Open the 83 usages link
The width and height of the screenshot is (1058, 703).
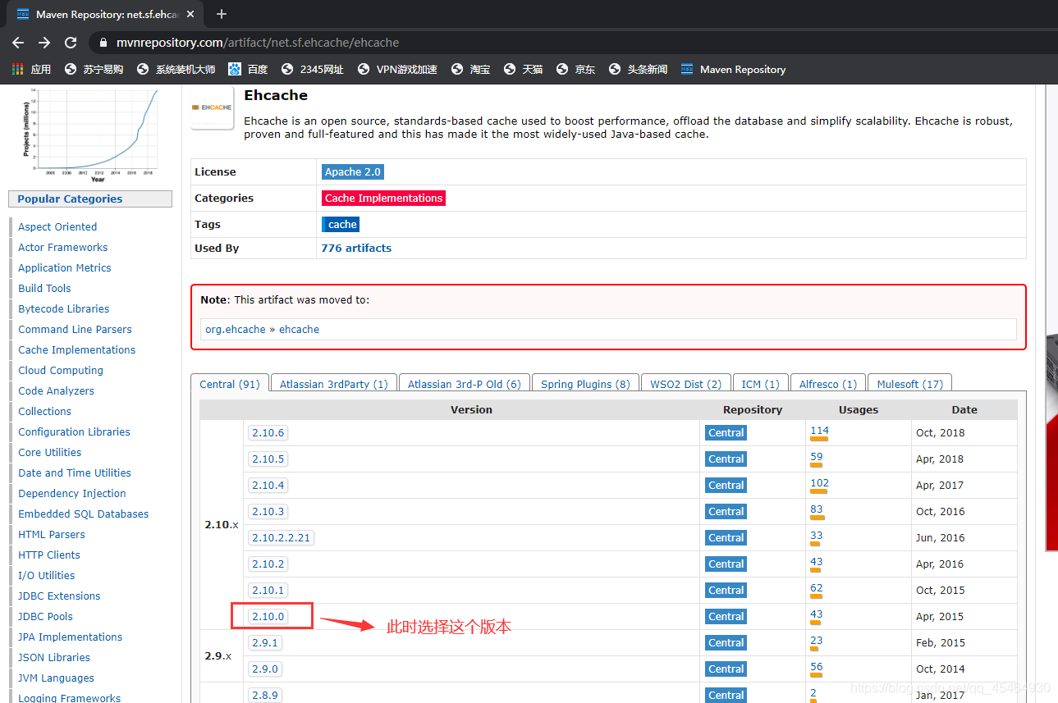click(816, 509)
